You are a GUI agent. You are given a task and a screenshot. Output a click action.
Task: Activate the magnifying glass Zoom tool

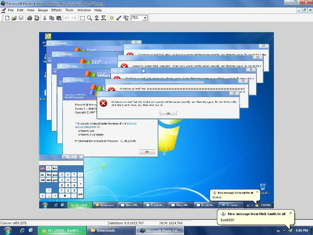[x=90, y=18]
